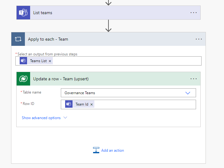Click the Show advanced options link

click(41, 118)
